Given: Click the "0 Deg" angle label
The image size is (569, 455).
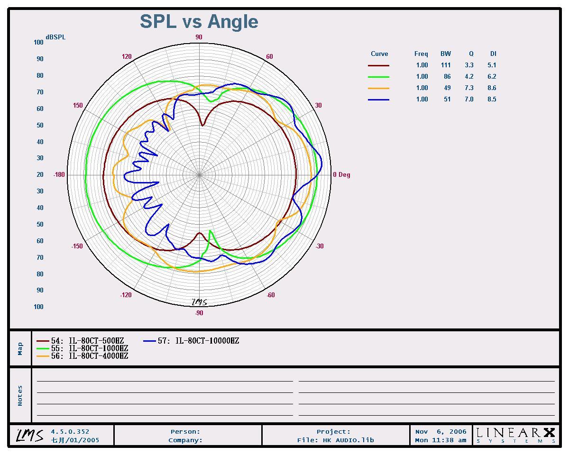Looking at the screenshot, I should point(341,175).
